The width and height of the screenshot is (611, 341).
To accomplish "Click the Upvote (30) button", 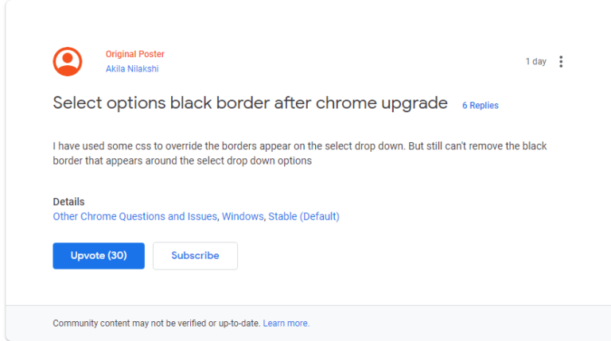I will pos(99,256).
